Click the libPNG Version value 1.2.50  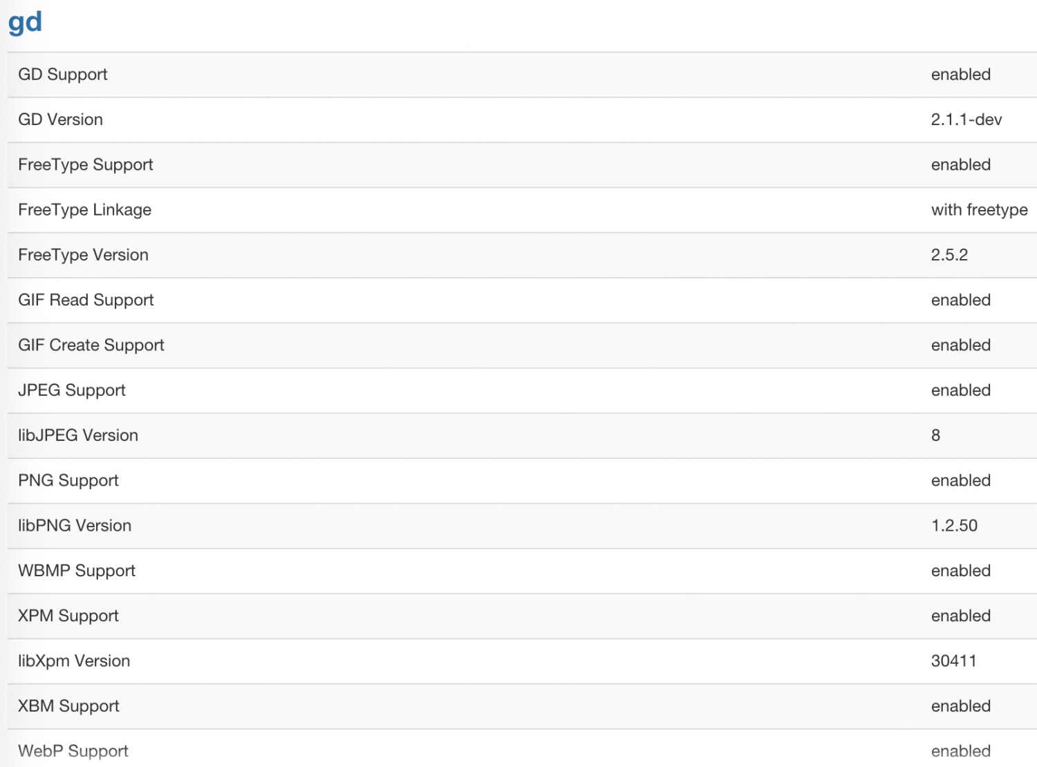(954, 526)
